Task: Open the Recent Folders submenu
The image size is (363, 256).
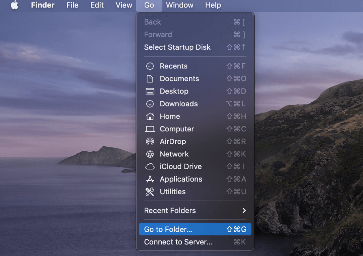Action: (x=170, y=211)
